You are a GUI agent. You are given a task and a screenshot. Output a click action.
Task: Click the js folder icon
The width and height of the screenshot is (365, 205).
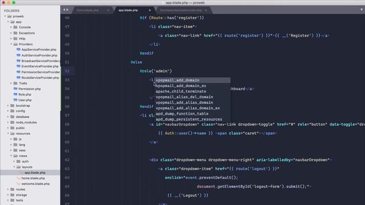[x=15, y=139]
